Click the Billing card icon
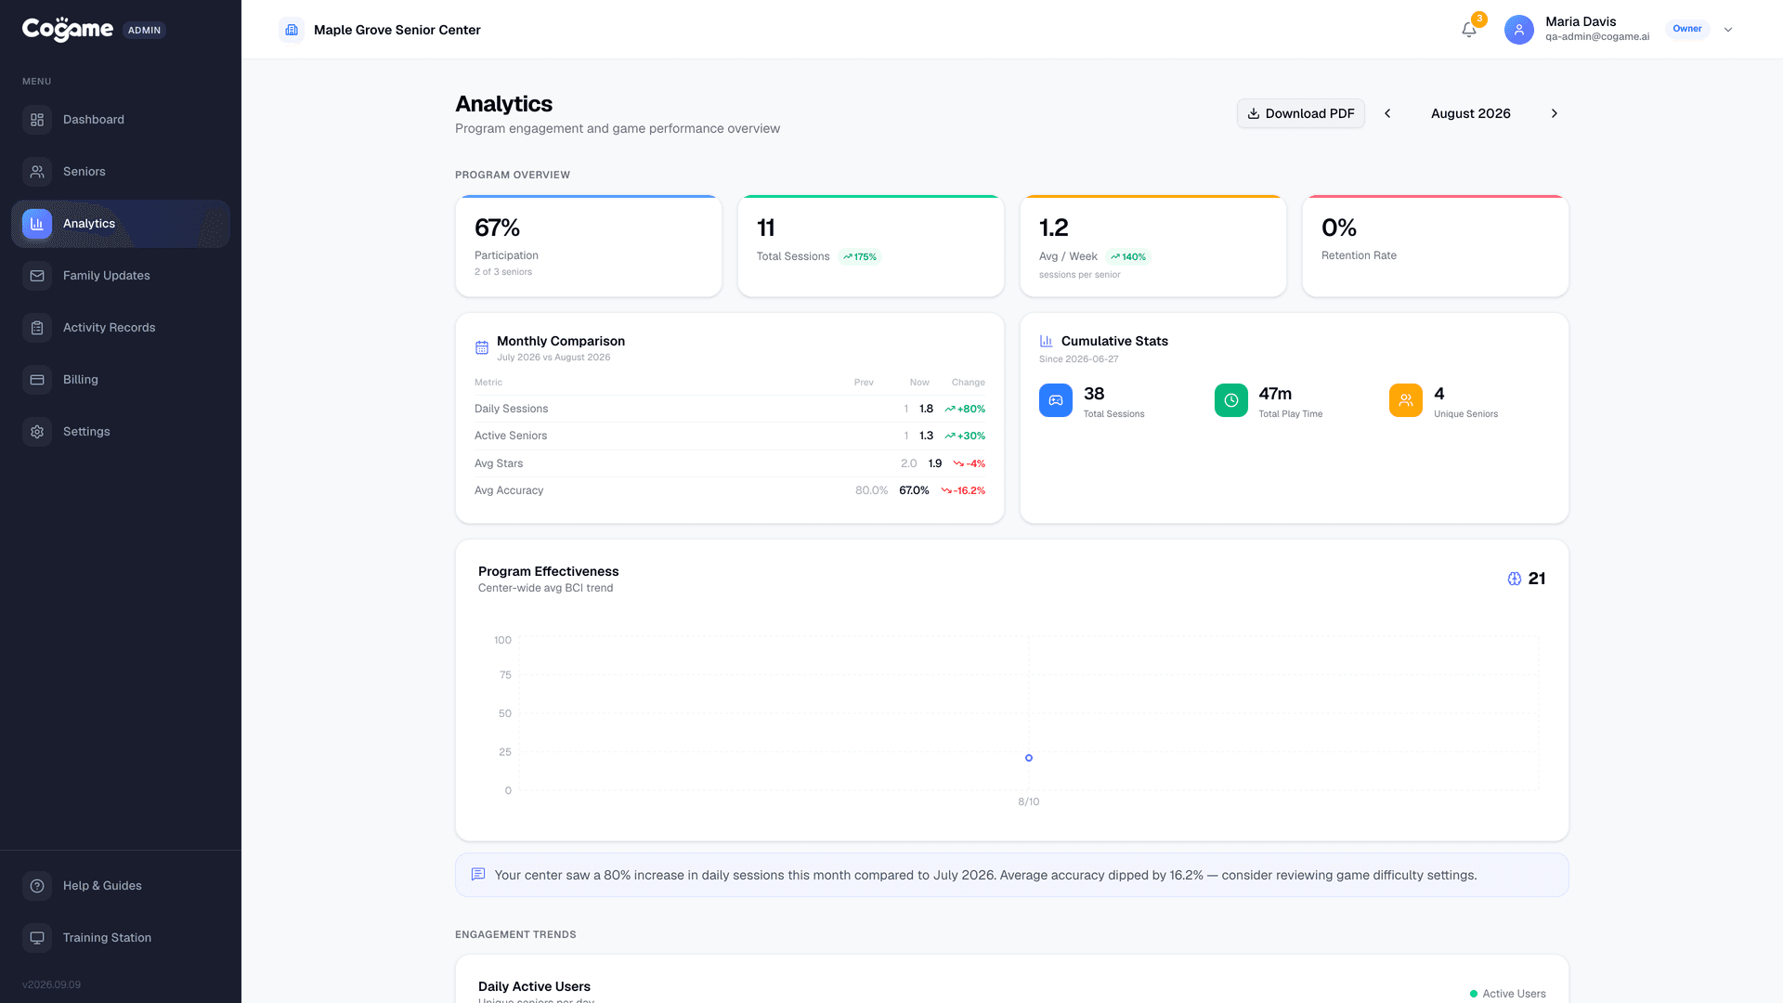1783x1003 pixels. (37, 380)
